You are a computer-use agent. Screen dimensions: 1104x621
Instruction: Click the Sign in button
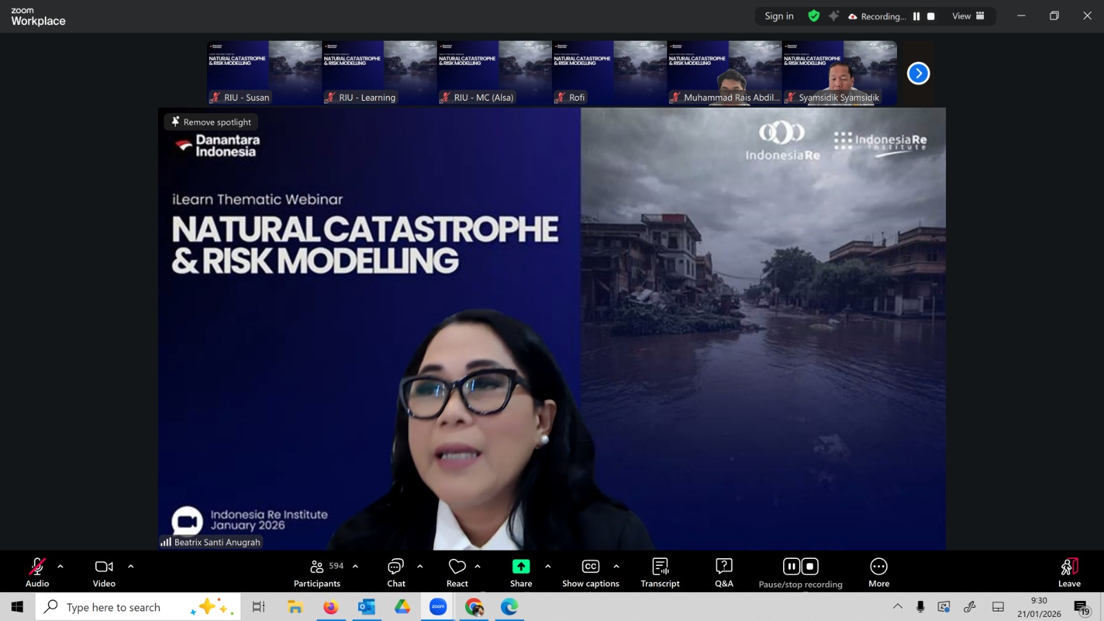point(779,16)
